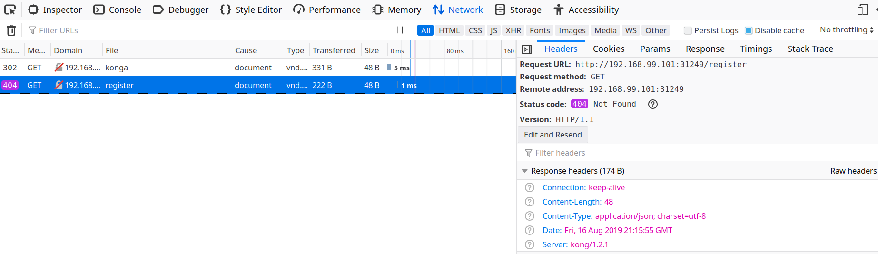This screenshot has width=878, height=254.
Task: Collapse the Response headers section
Action: coord(524,171)
